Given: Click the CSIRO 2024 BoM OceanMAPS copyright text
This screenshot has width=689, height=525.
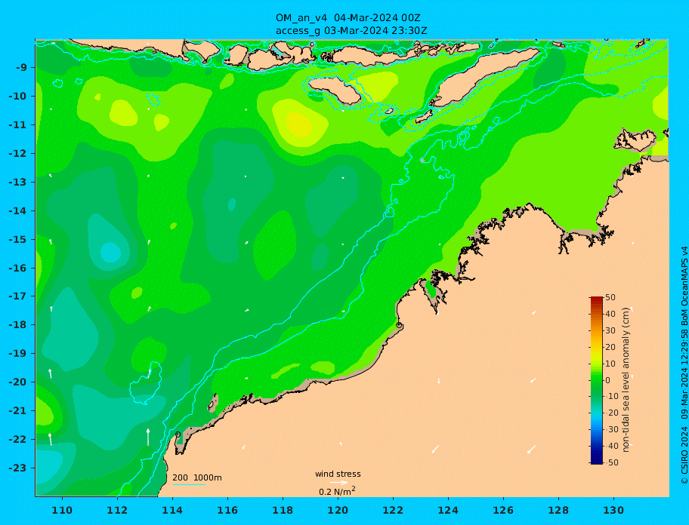Looking at the screenshot, I should pos(684,365).
